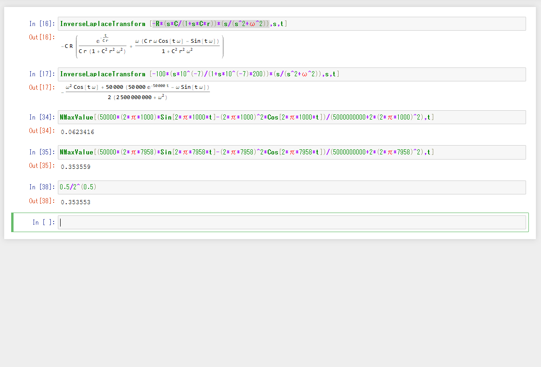This screenshot has height=367, width=541.
Task: Click the output value 0.353553
Action: (76, 202)
